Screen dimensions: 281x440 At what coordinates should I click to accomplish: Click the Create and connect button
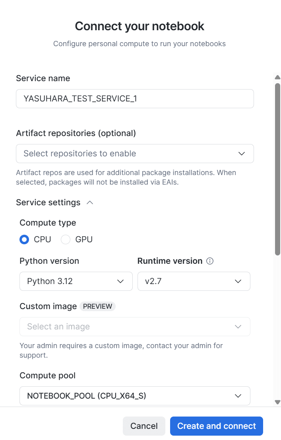pyautogui.click(x=217, y=426)
